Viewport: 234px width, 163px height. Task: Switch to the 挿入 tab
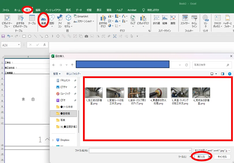pyautogui.click(x=28, y=10)
